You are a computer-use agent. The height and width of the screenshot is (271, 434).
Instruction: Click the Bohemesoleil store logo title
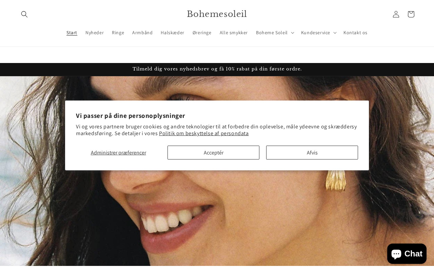tap(217, 14)
